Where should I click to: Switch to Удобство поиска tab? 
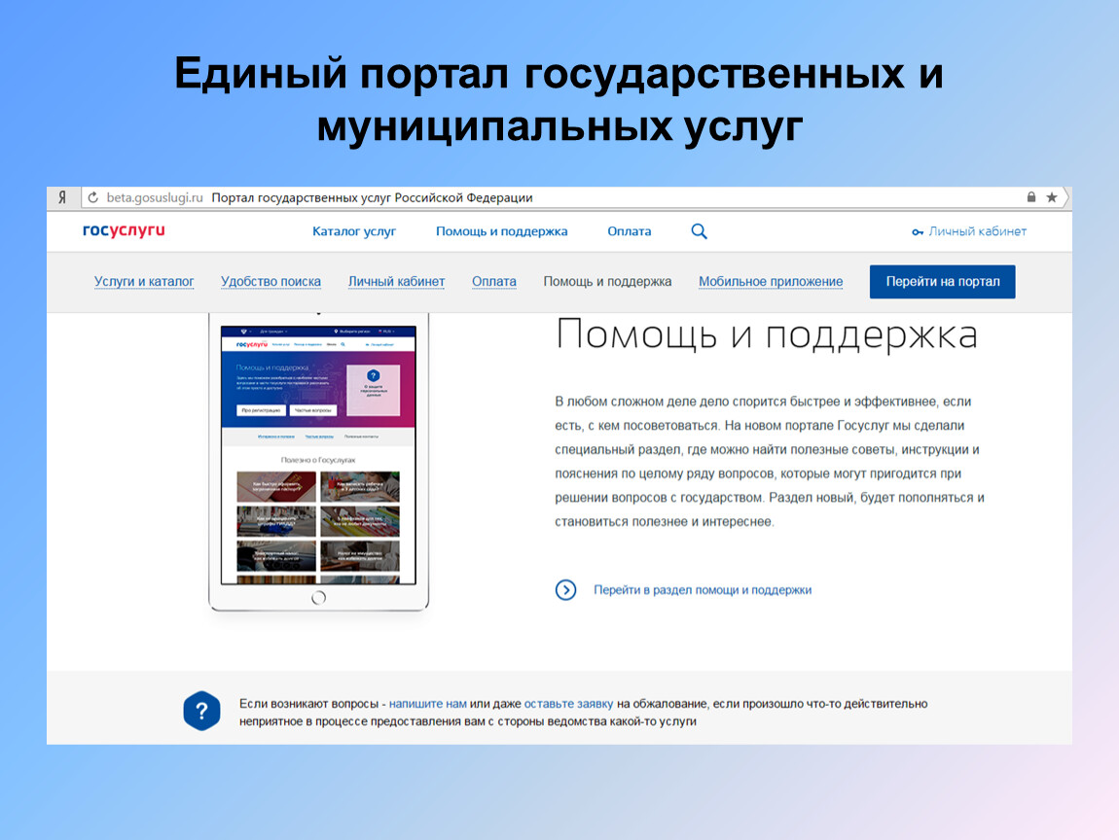point(271,282)
